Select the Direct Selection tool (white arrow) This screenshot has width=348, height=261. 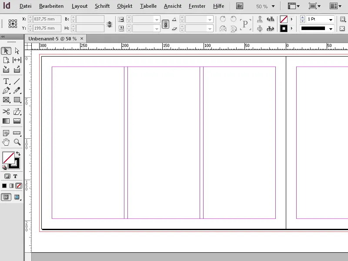[17, 51]
